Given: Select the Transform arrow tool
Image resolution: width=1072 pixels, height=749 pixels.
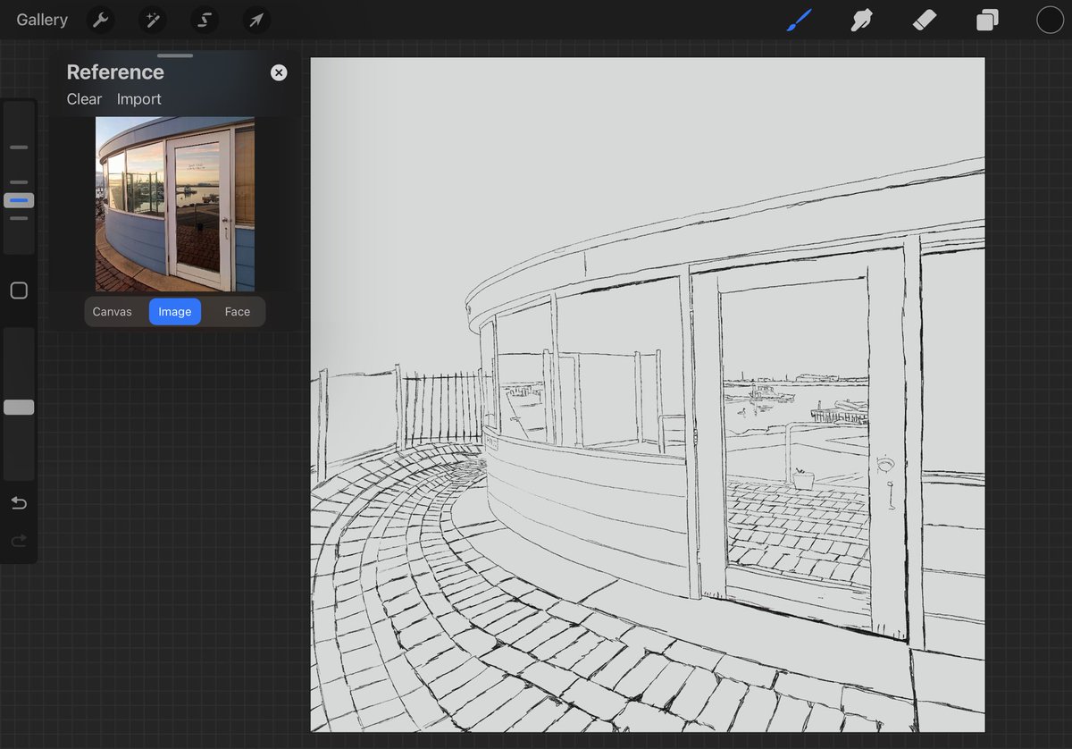Looking at the screenshot, I should pos(256,20).
